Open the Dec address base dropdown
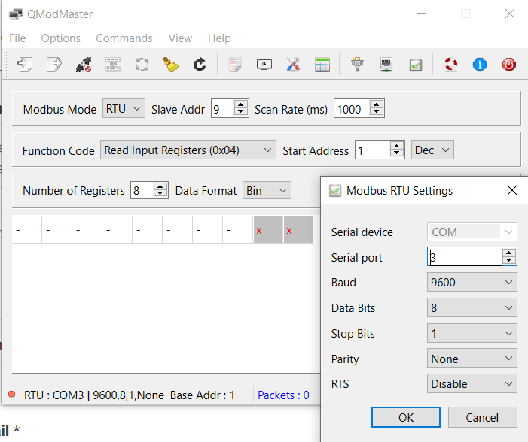 point(432,150)
